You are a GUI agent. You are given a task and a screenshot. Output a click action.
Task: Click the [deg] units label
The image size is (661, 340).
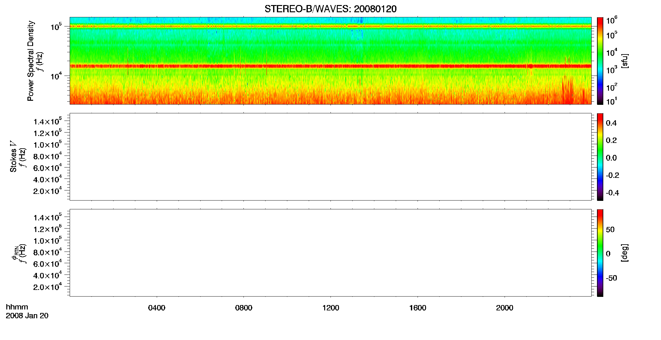pyautogui.click(x=624, y=253)
